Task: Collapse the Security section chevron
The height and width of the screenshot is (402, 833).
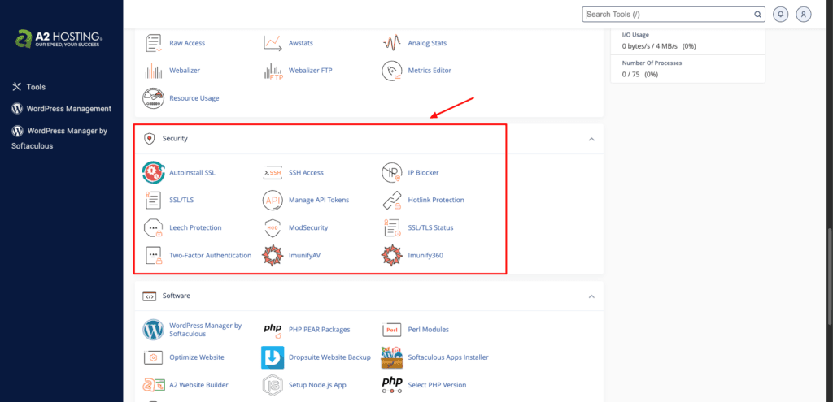Action: [591, 139]
